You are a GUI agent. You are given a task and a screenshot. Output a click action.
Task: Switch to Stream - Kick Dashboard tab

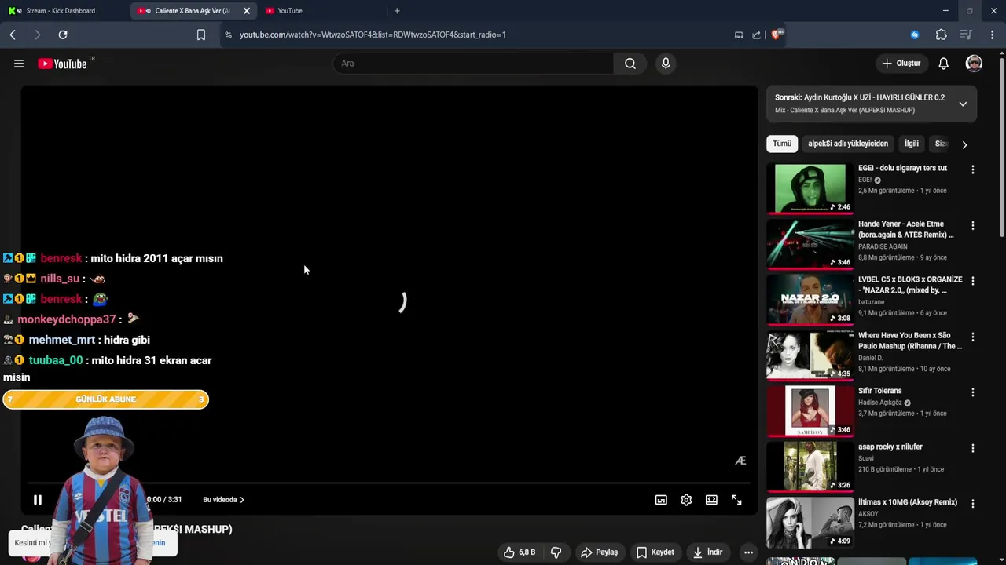pos(61,11)
